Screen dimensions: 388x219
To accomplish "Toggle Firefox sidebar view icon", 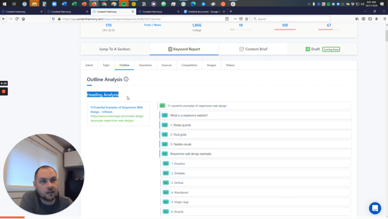I will pyautogui.click(x=370, y=19).
